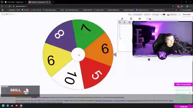This screenshot has width=193, height=108.
Task: Click the Skill overlay banner
Action: click(20, 91)
